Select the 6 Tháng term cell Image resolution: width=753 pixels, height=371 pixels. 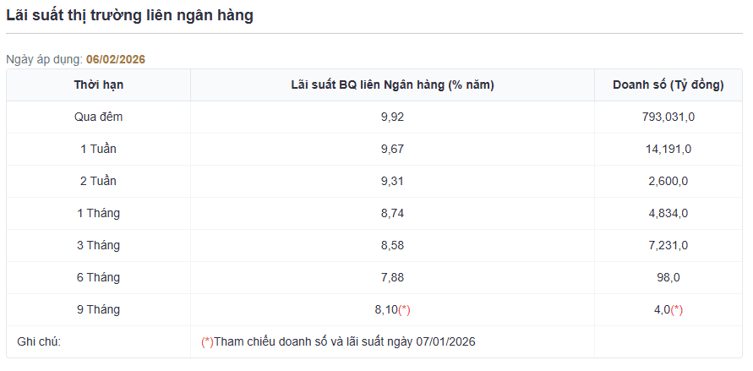(98, 278)
